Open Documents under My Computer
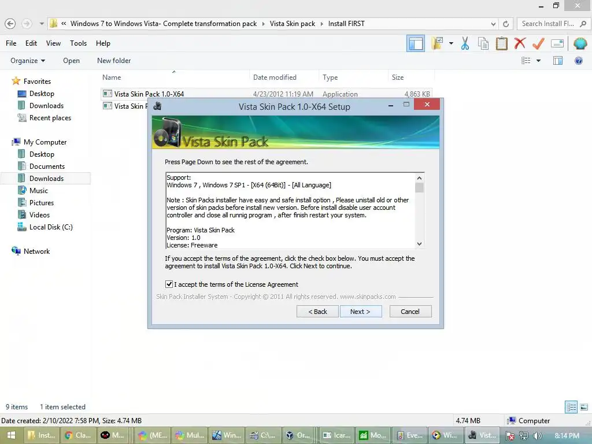This screenshot has height=444, width=592. pyautogui.click(x=47, y=166)
